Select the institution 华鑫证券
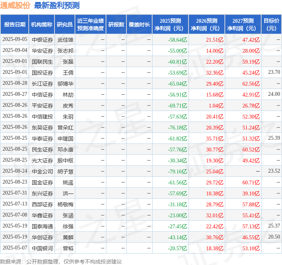This screenshot has height=265, width=282. point(42,215)
